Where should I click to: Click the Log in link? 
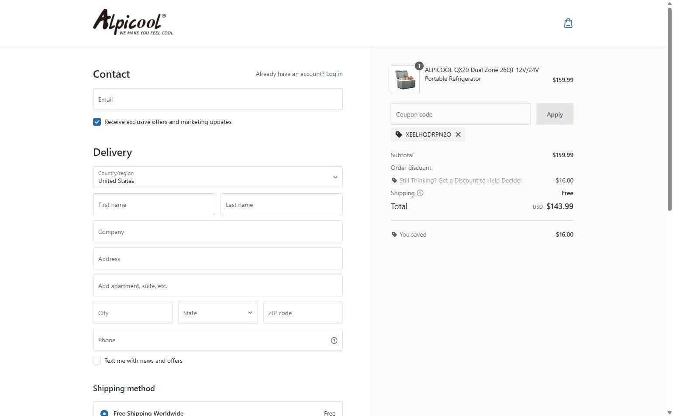tap(335, 74)
